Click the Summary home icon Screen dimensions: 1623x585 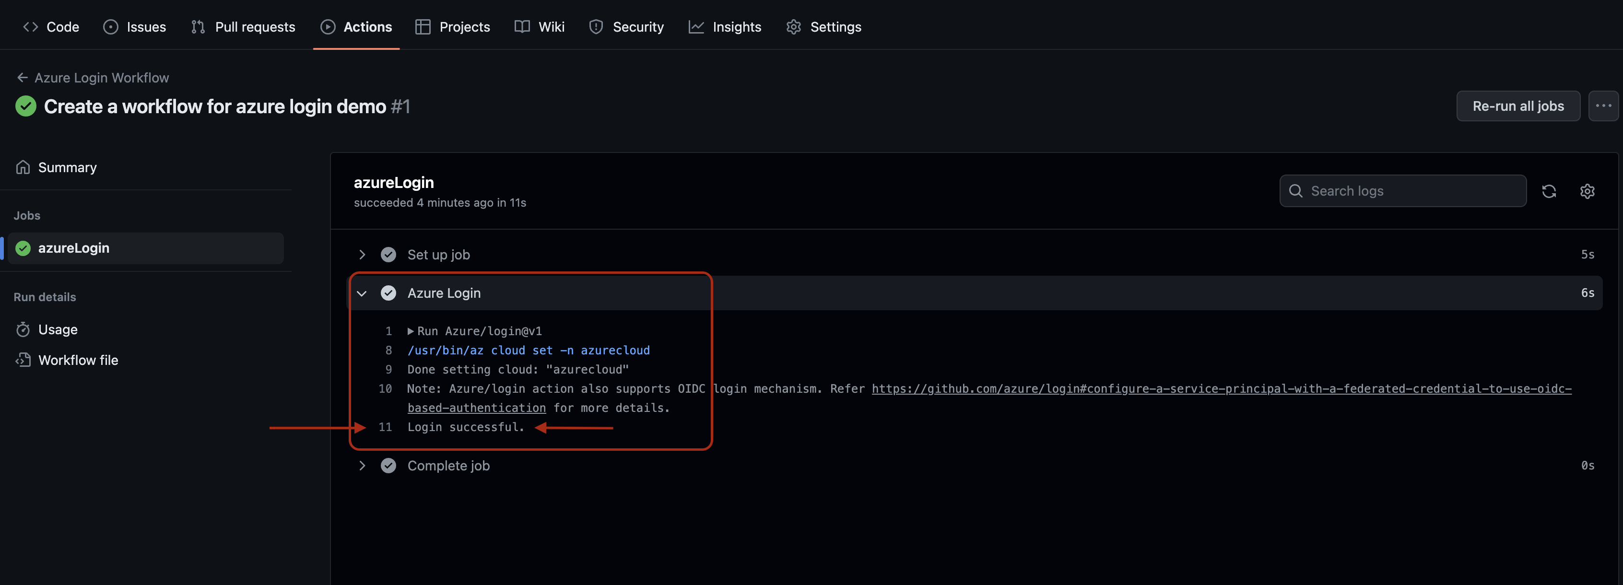coord(24,167)
